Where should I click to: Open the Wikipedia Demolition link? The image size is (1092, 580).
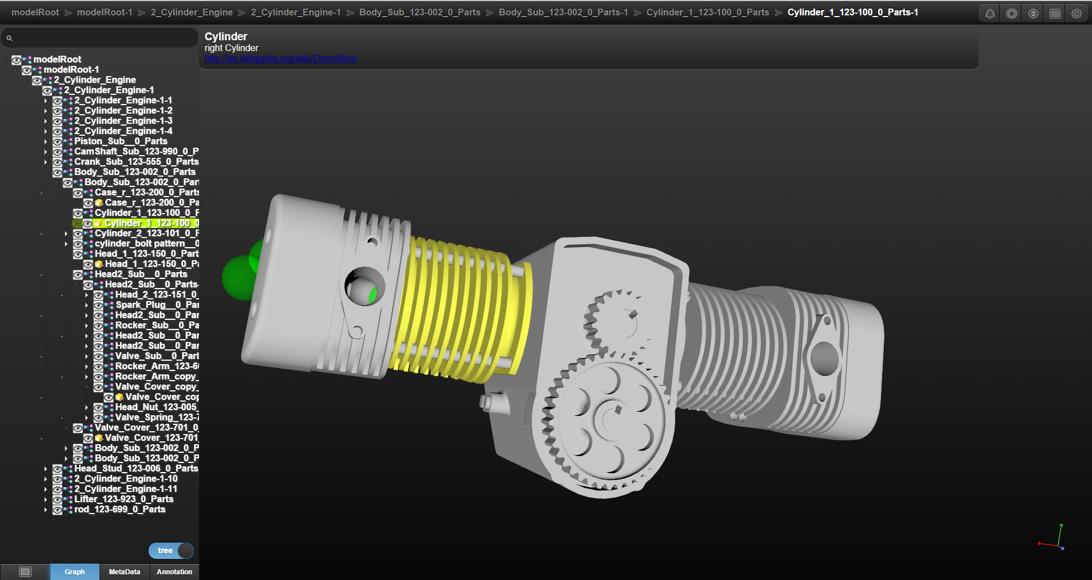[x=280, y=59]
